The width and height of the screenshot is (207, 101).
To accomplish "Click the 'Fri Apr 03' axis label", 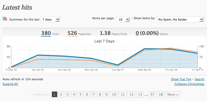I will click(11, 70).
